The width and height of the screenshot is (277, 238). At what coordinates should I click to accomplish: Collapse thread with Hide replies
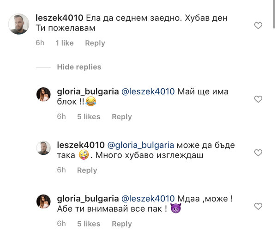point(79,67)
